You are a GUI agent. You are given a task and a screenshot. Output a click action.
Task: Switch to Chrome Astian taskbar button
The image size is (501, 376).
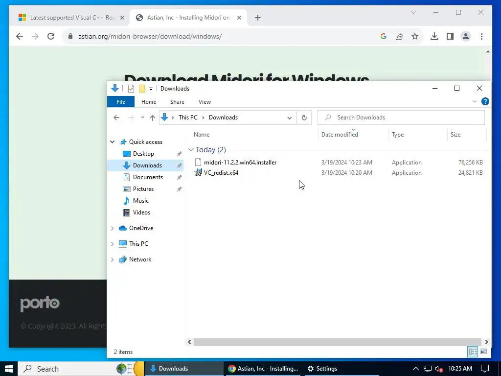tap(263, 369)
